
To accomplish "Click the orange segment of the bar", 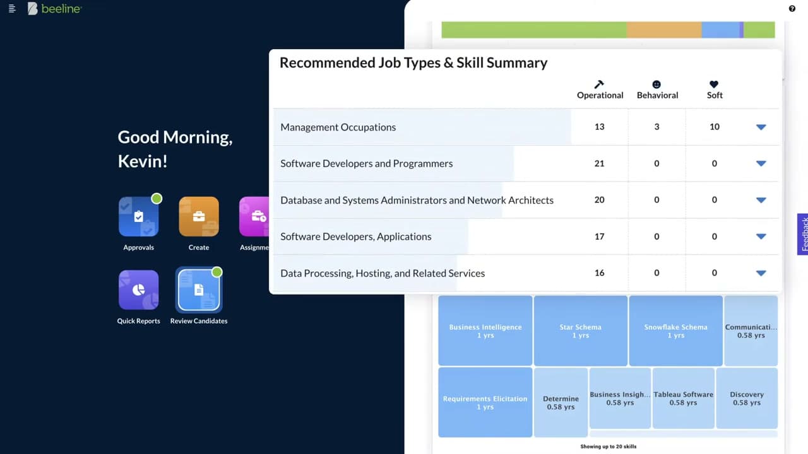I will point(664,30).
